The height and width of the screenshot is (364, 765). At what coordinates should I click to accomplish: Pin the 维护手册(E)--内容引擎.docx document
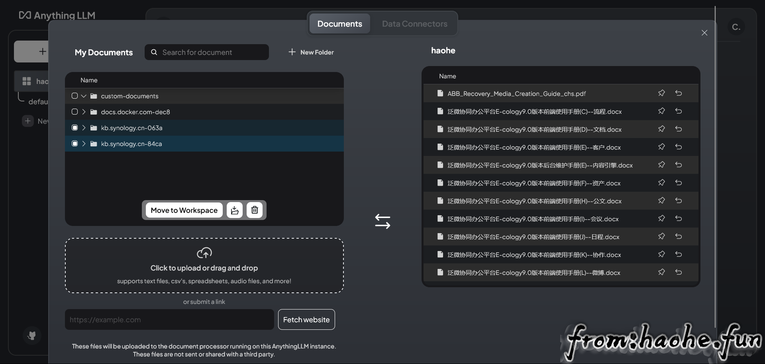(x=661, y=165)
